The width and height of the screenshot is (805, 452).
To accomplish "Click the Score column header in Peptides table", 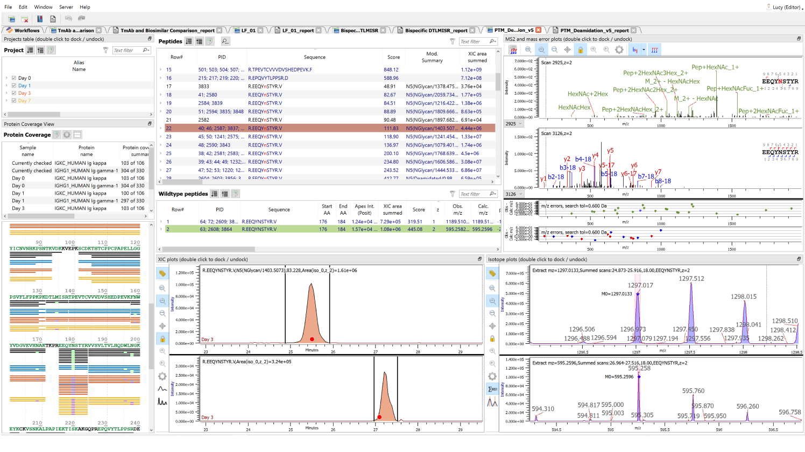I will point(393,57).
